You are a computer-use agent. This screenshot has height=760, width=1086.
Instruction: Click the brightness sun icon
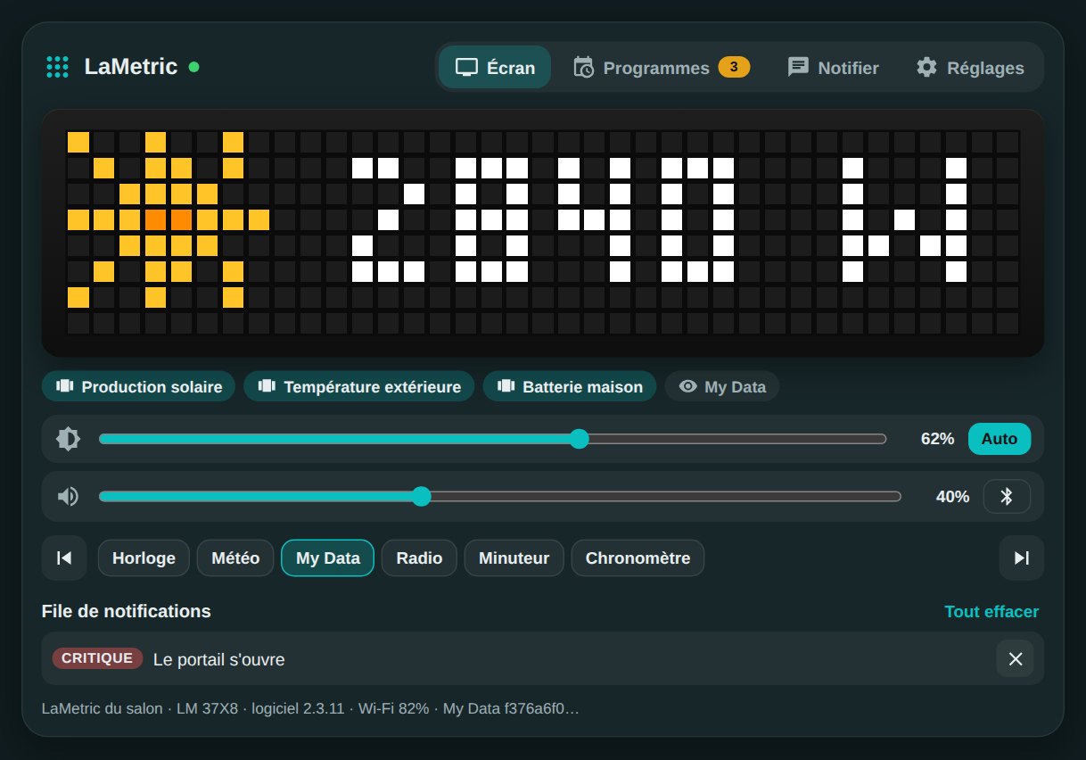(x=69, y=439)
